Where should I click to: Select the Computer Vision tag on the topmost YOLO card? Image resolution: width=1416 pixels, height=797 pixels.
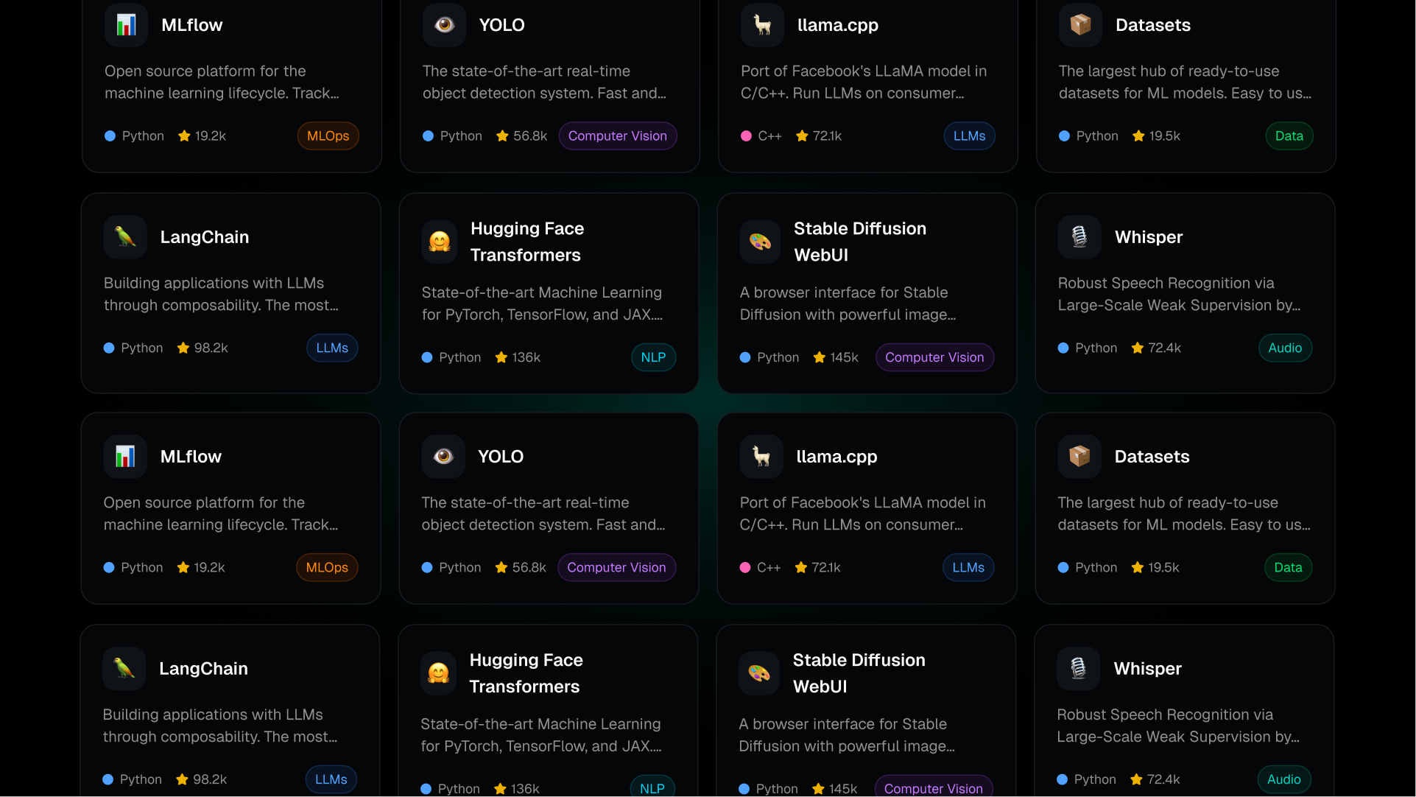(x=618, y=136)
